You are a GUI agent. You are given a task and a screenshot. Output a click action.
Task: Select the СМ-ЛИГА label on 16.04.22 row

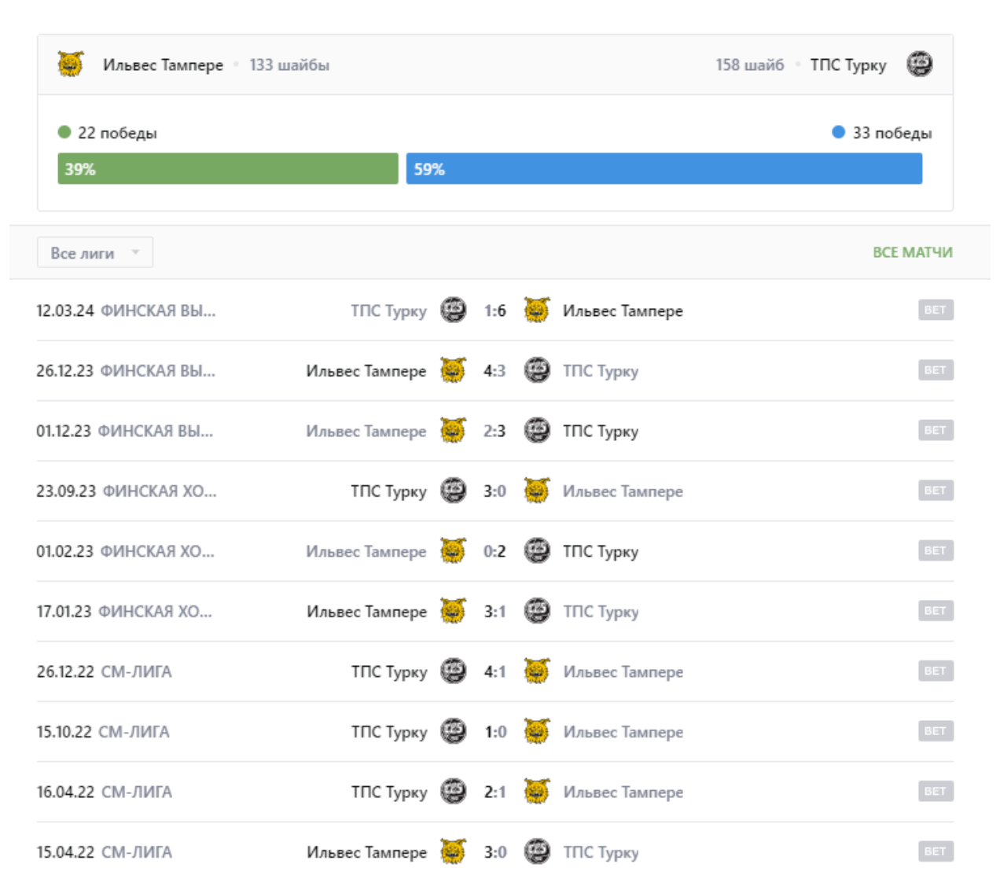pyautogui.click(x=137, y=792)
